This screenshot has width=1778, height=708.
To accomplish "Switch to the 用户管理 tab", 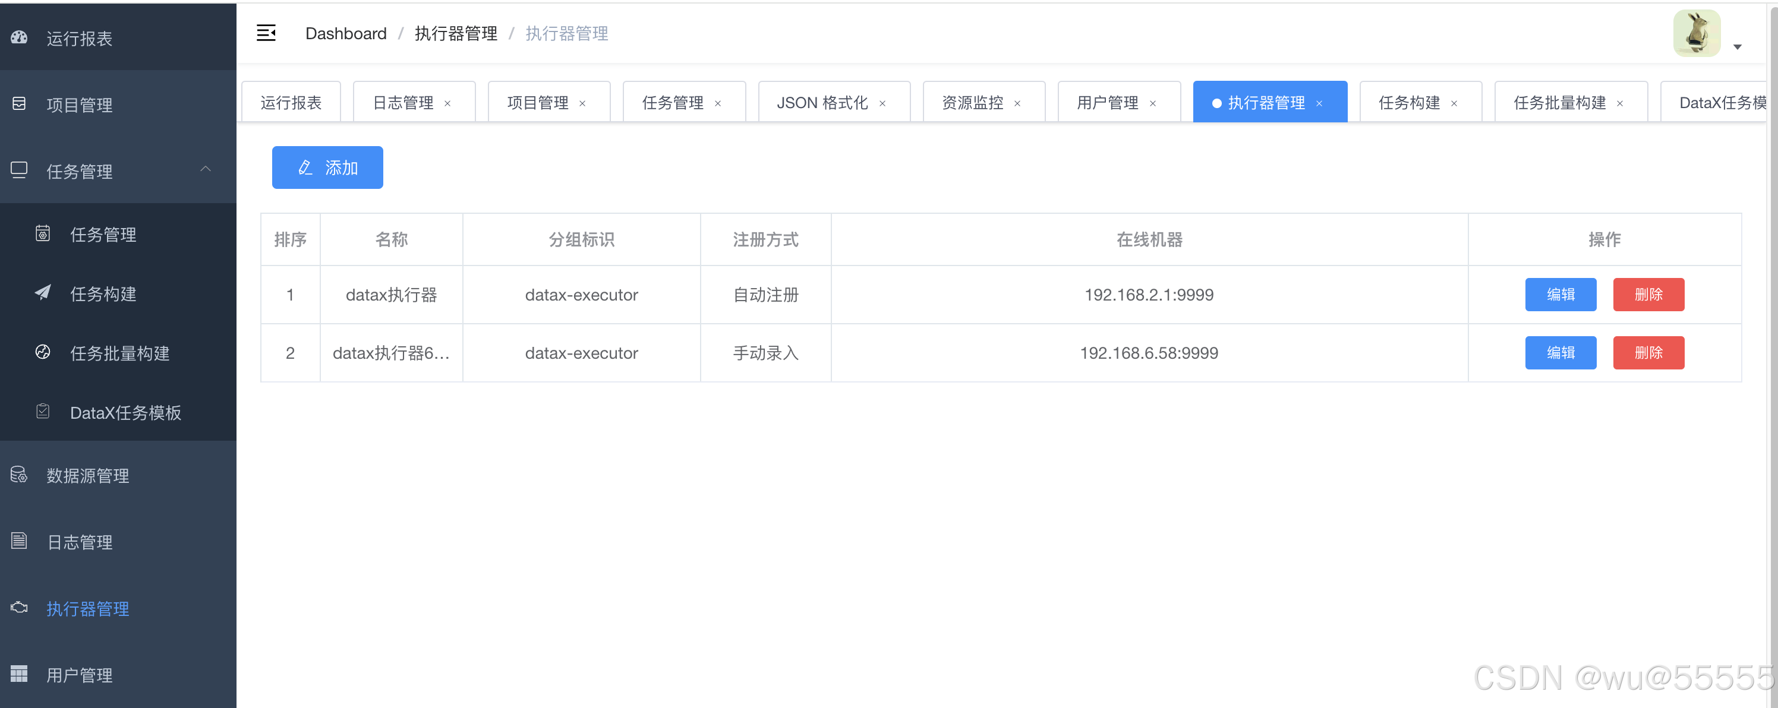I will pyautogui.click(x=1107, y=103).
